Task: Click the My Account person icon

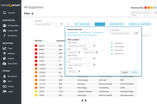Action: pyautogui.click(x=4, y=76)
